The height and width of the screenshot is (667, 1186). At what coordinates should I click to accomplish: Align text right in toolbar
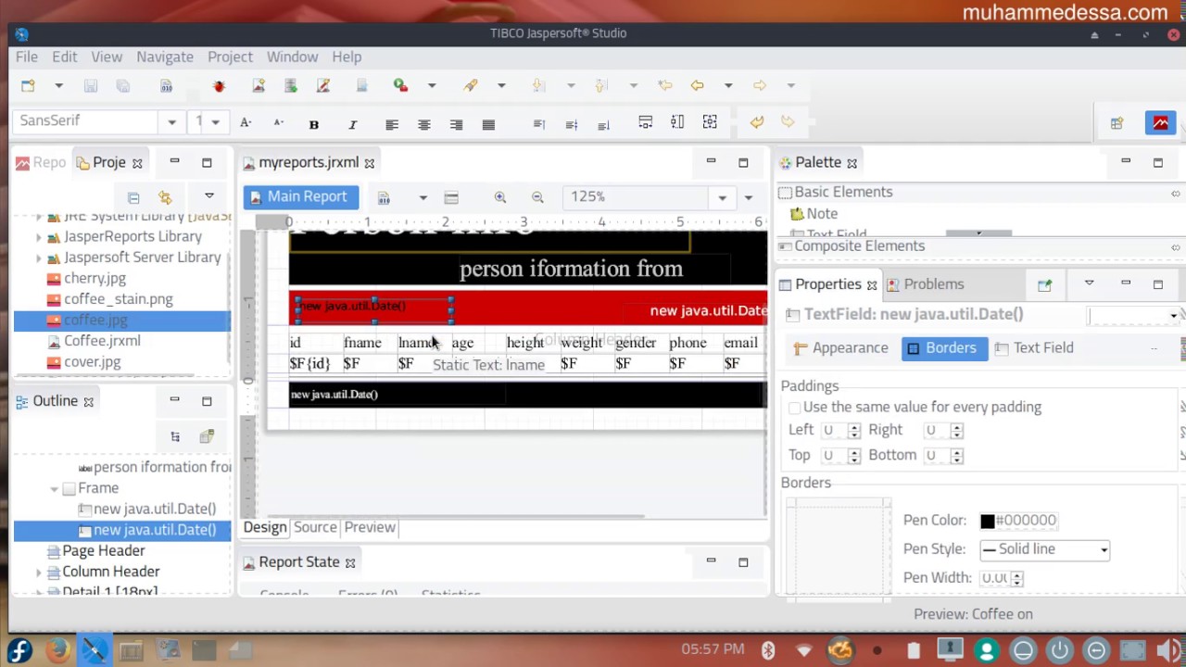[x=457, y=124]
